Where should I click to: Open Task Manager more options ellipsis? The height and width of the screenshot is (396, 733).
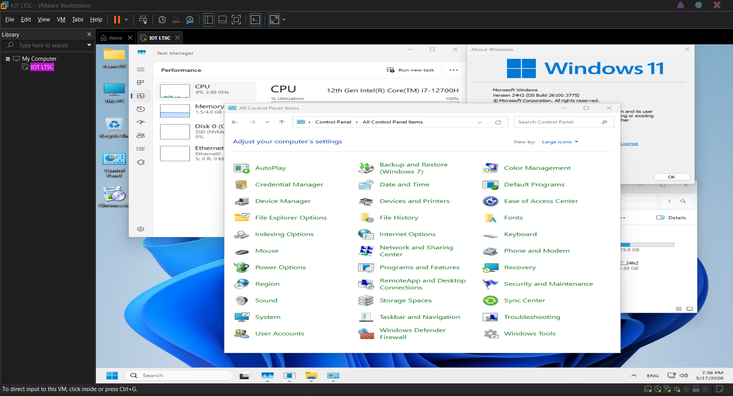[453, 70]
